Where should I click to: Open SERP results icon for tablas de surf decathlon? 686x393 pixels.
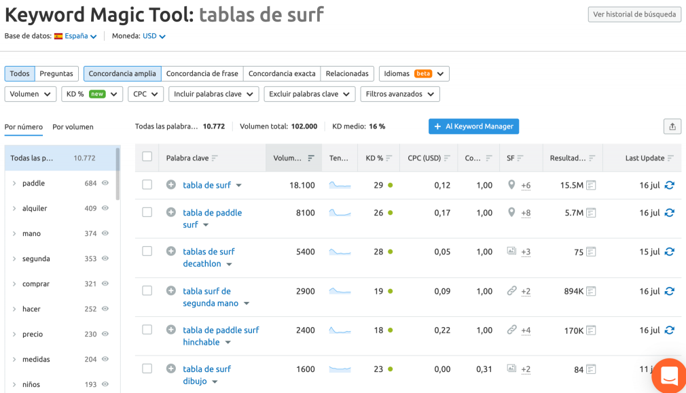click(591, 252)
